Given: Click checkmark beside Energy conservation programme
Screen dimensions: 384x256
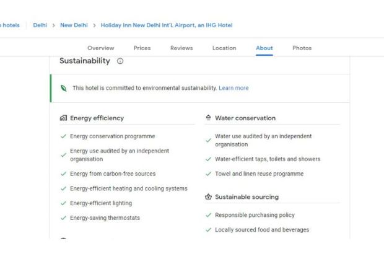Looking at the screenshot, I should click(x=63, y=136).
